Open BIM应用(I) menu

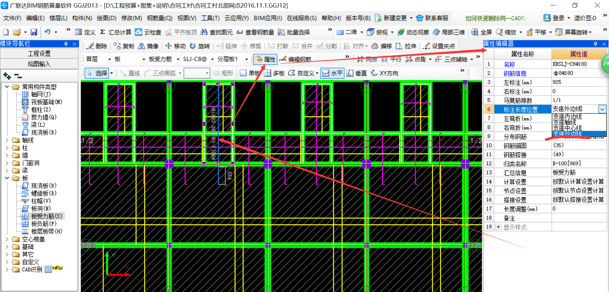point(268,18)
